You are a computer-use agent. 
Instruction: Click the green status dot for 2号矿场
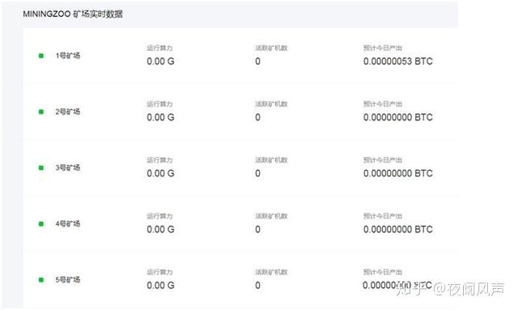point(41,112)
